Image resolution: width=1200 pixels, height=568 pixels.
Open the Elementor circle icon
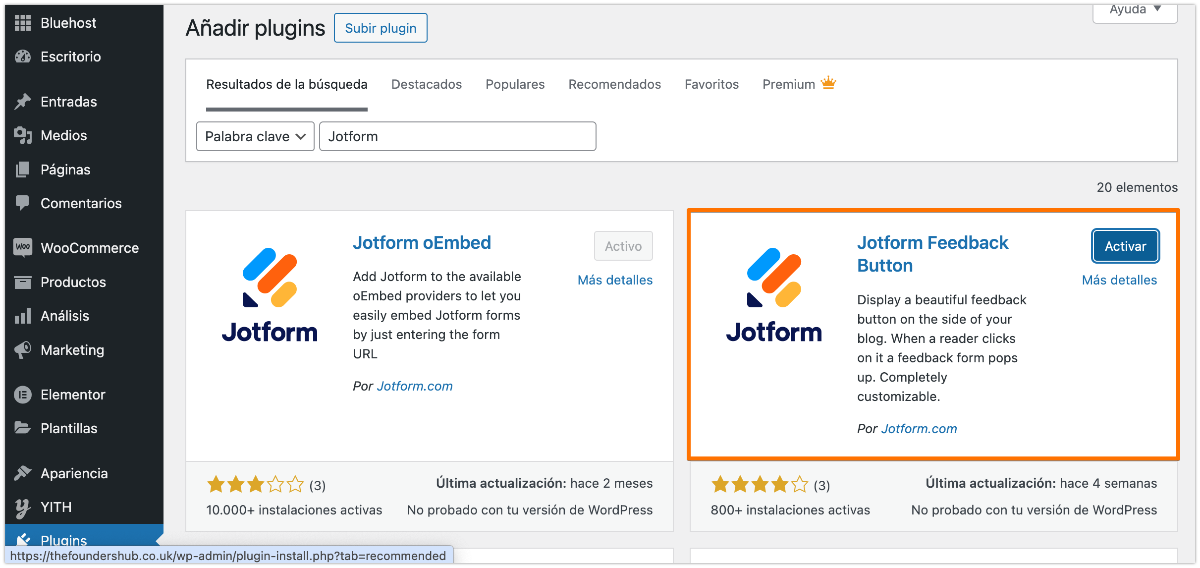(x=23, y=395)
